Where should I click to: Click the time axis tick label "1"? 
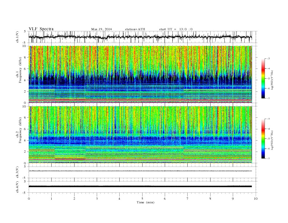(x=52, y=199)
